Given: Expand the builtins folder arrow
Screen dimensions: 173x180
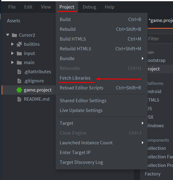Looking at the screenshot, I should click(x=13, y=44).
